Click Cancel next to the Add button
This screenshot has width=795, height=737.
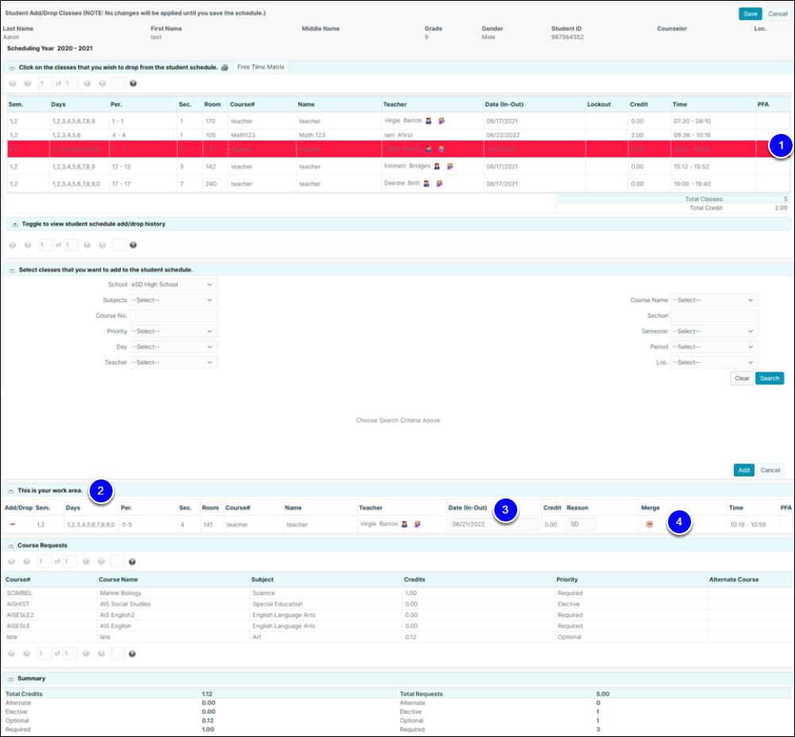coord(770,470)
